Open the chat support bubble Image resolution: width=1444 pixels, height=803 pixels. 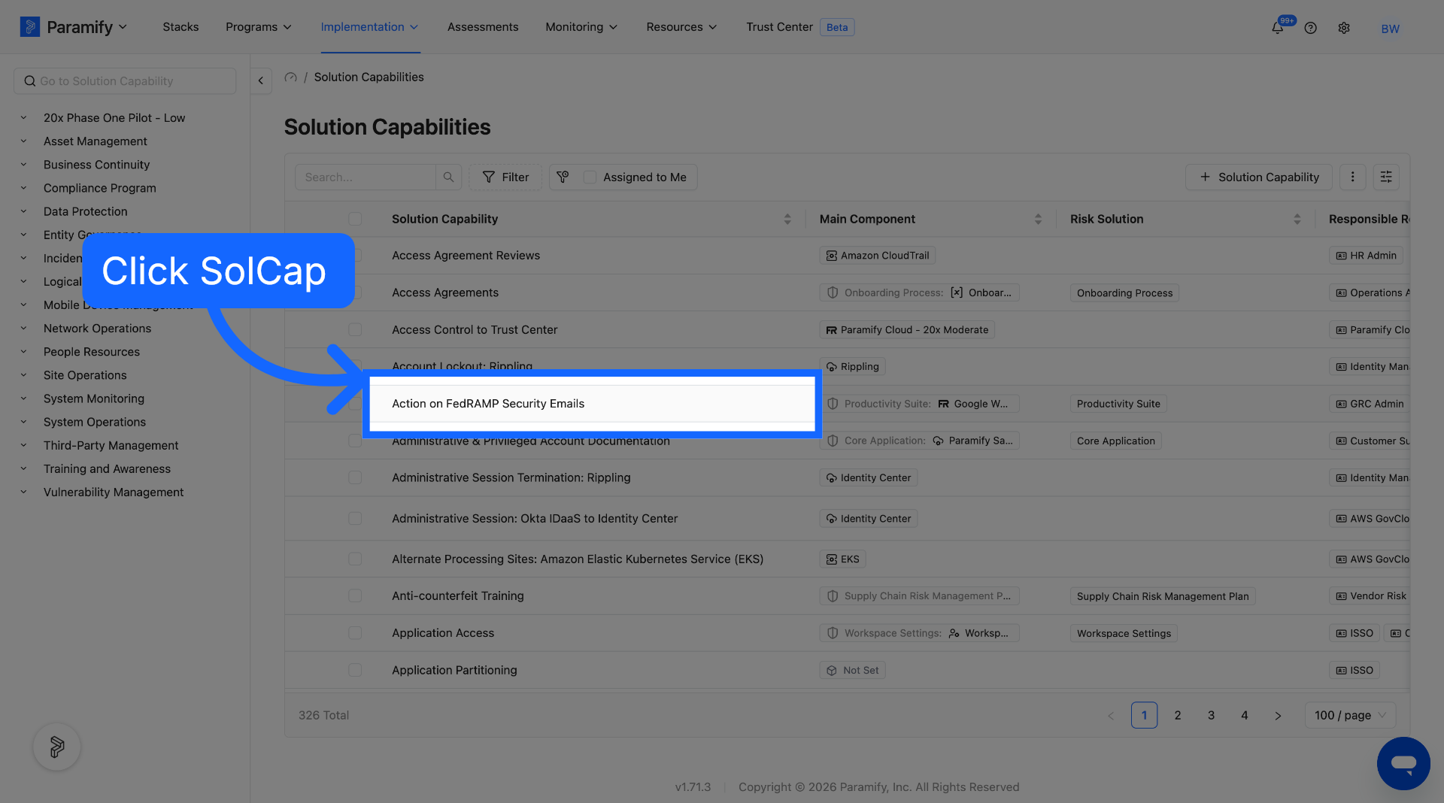click(x=1403, y=763)
